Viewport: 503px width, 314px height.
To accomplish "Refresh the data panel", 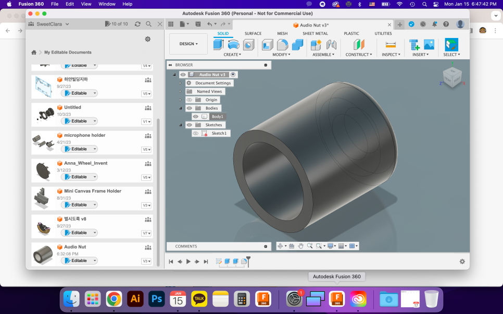I will (x=137, y=24).
